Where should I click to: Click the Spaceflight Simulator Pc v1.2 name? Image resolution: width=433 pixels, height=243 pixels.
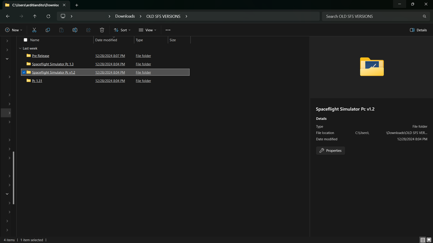[53, 72]
